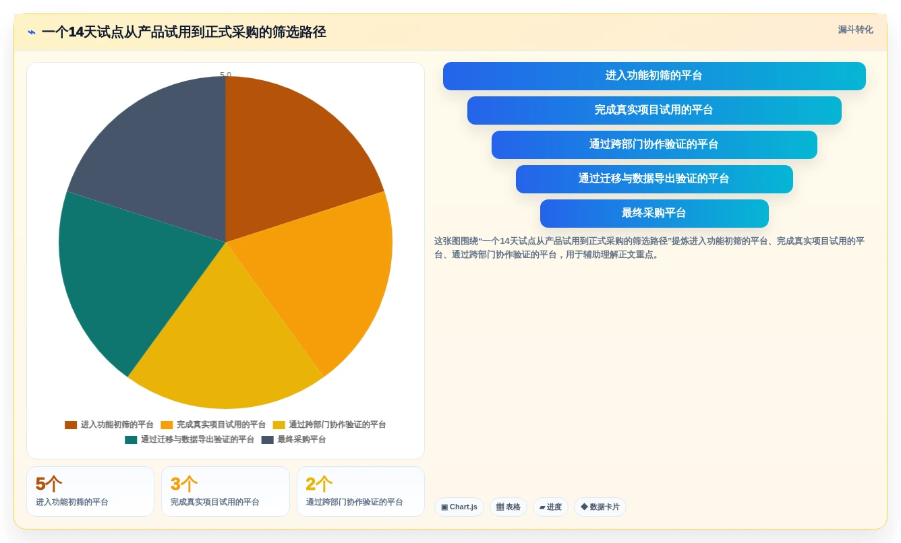The width and height of the screenshot is (901, 543).
Task: Toggle legend swatch for 完成真实项目试用的平台
Action: pyautogui.click(x=167, y=425)
